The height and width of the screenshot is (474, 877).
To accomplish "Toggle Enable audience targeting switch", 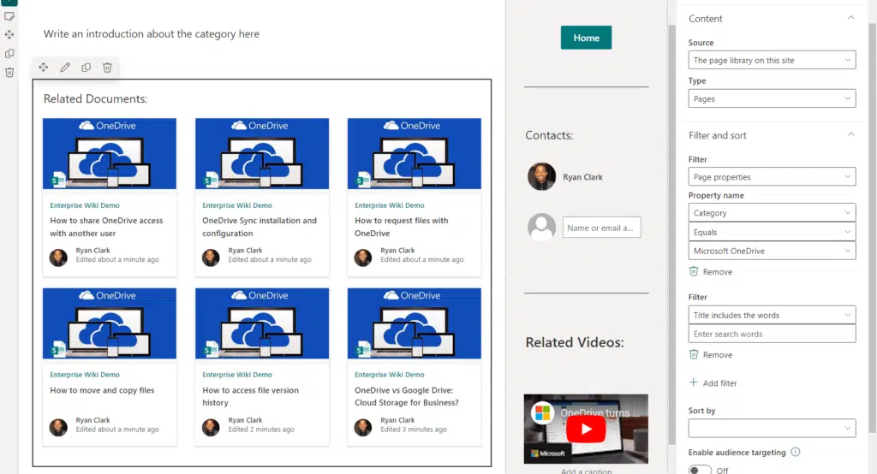I will [x=700, y=470].
